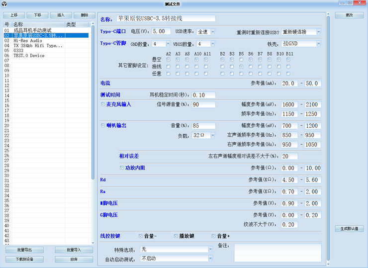The height and width of the screenshot is (268, 368).
Task: Disable the 喇叭输出 checkbox
Action: point(103,125)
